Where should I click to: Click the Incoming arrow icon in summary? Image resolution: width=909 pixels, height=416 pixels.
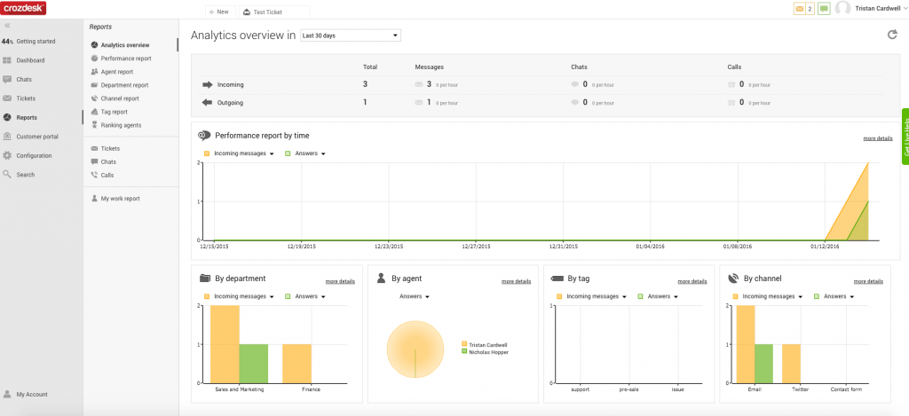click(208, 84)
